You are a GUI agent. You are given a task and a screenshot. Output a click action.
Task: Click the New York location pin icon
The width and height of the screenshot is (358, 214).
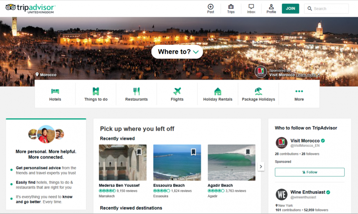click(x=276, y=205)
